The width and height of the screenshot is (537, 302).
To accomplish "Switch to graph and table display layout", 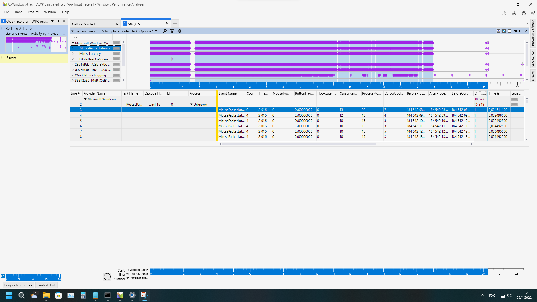I will 498,31.
